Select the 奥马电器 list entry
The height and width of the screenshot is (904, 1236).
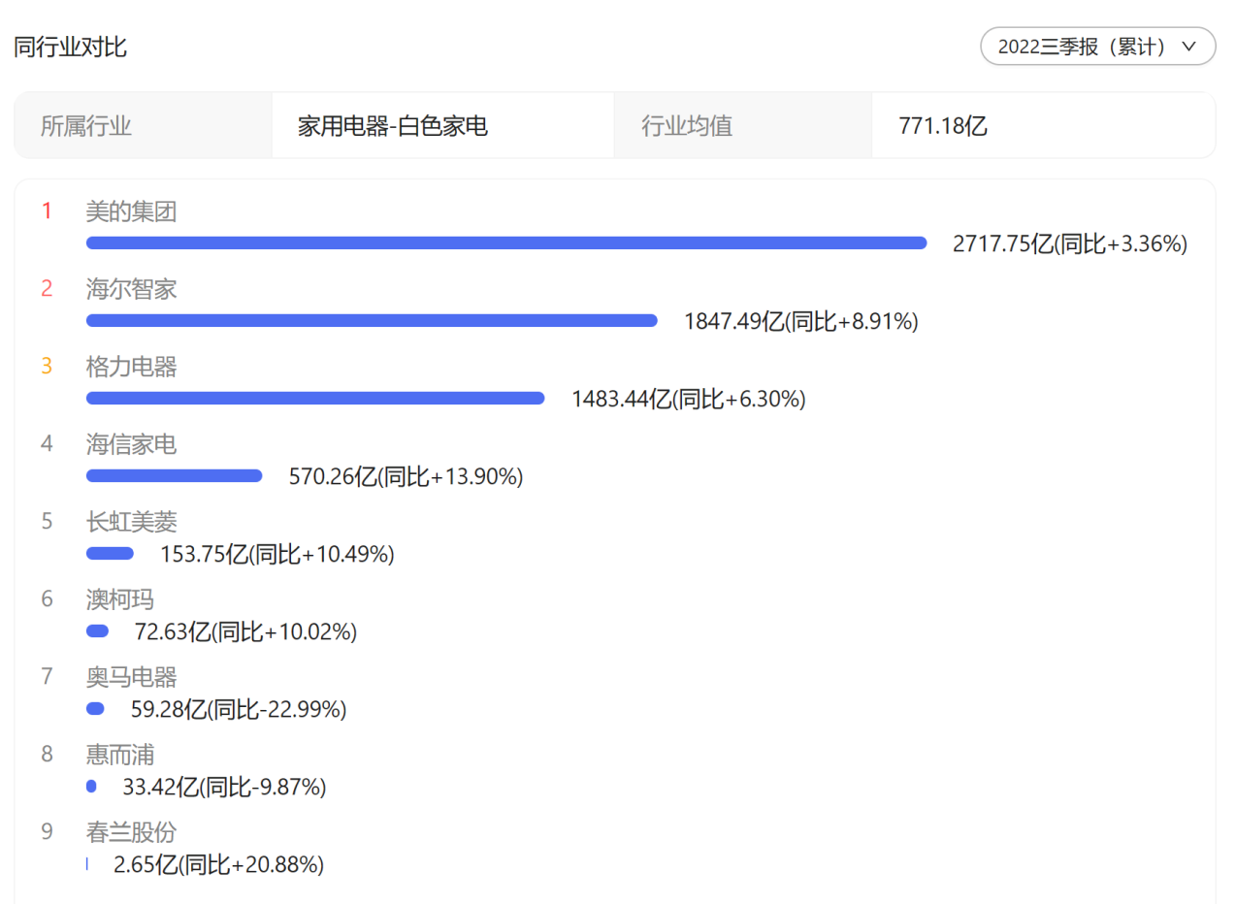tap(131, 677)
